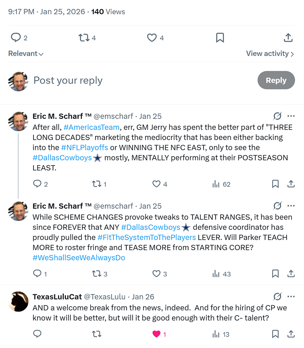Like the main post with 4 likes
Image resolution: width=304 pixels, height=348 pixels.
[x=152, y=38]
